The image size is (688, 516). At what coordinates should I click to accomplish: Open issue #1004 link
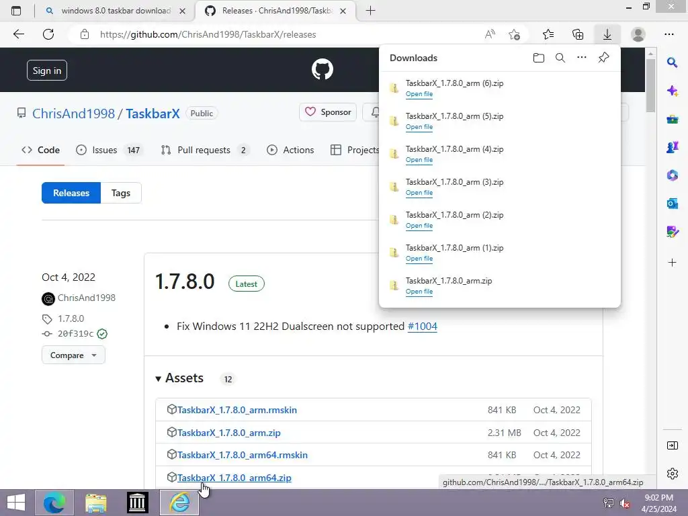click(422, 327)
